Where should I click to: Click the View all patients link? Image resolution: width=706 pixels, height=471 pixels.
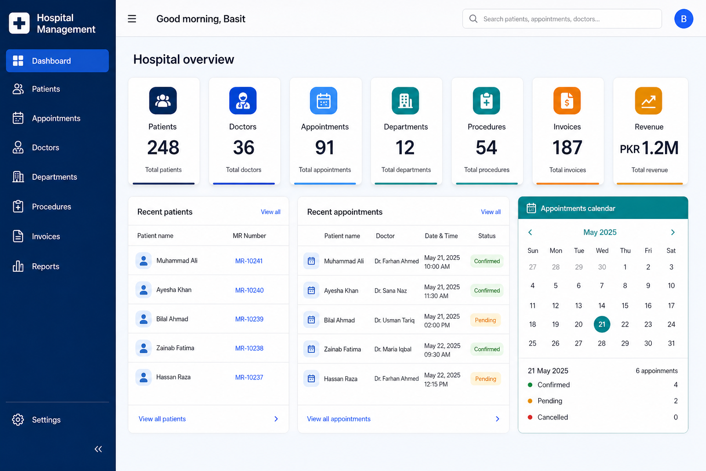click(x=162, y=419)
